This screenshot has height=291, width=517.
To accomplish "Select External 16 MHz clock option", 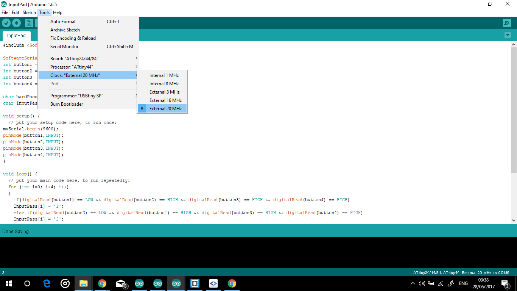I will tap(162, 100).
